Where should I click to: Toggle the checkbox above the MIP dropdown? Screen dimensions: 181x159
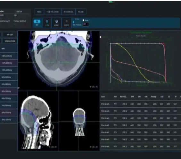coord(84,20)
